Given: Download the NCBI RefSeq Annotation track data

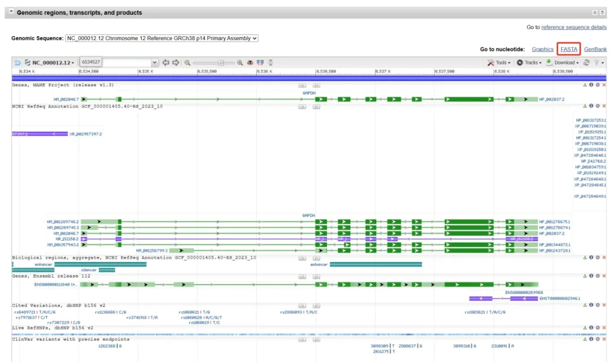Looking at the screenshot, I should coord(585,106).
